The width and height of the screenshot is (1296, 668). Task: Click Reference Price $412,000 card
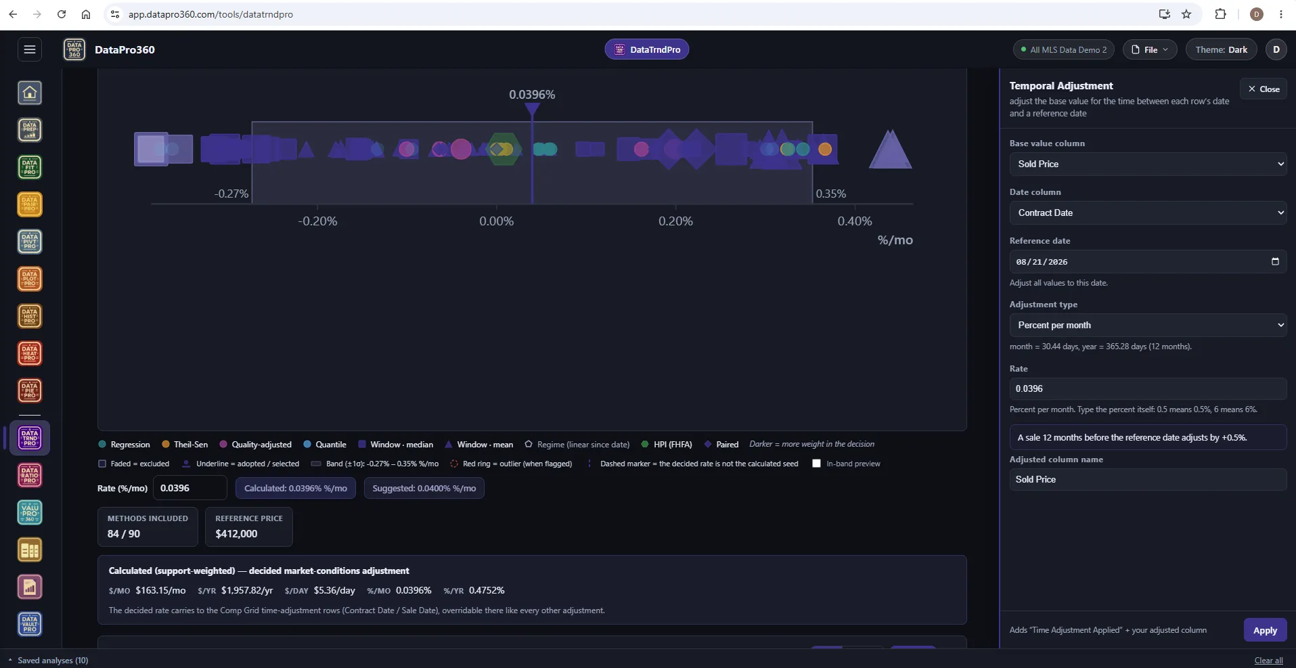pos(249,527)
